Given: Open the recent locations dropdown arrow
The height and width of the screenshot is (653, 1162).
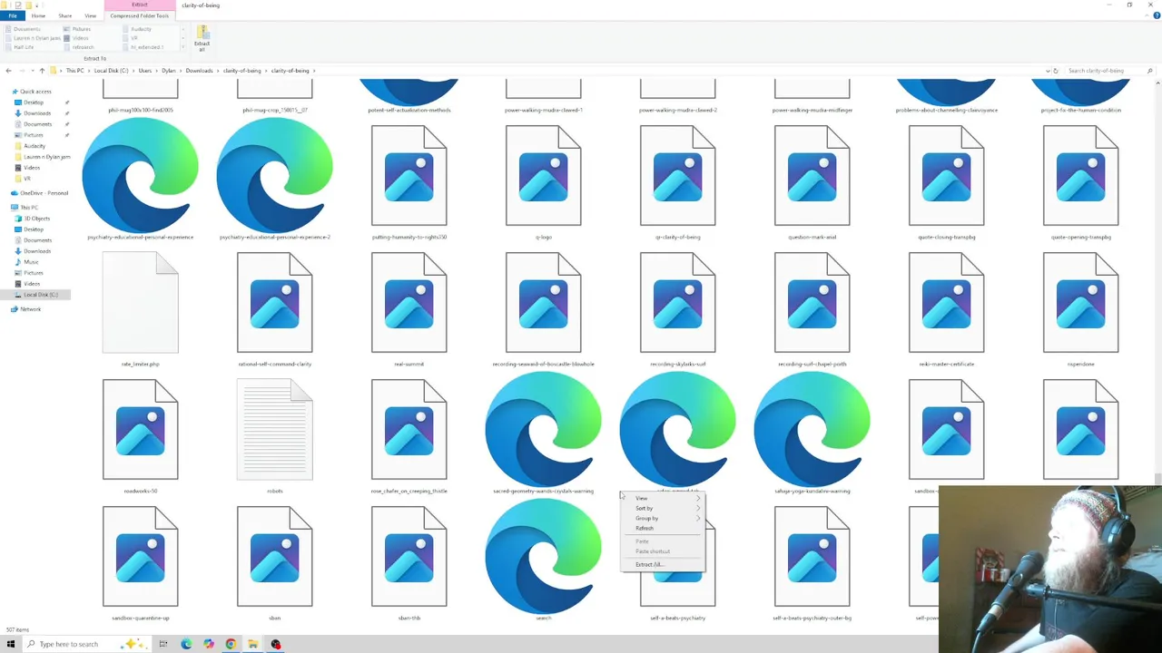Looking at the screenshot, I should tap(32, 71).
